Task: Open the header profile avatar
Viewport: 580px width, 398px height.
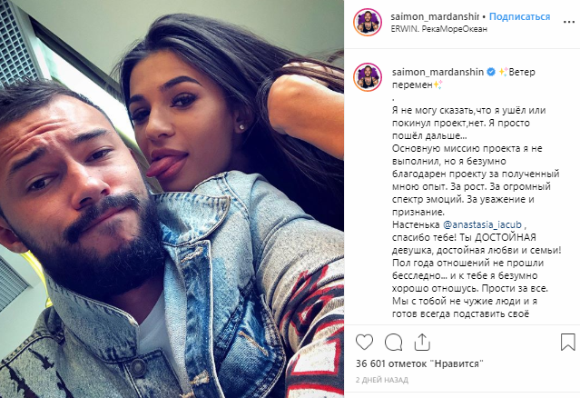Action: (x=368, y=22)
